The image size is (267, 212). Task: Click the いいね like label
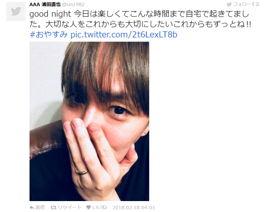100,207
